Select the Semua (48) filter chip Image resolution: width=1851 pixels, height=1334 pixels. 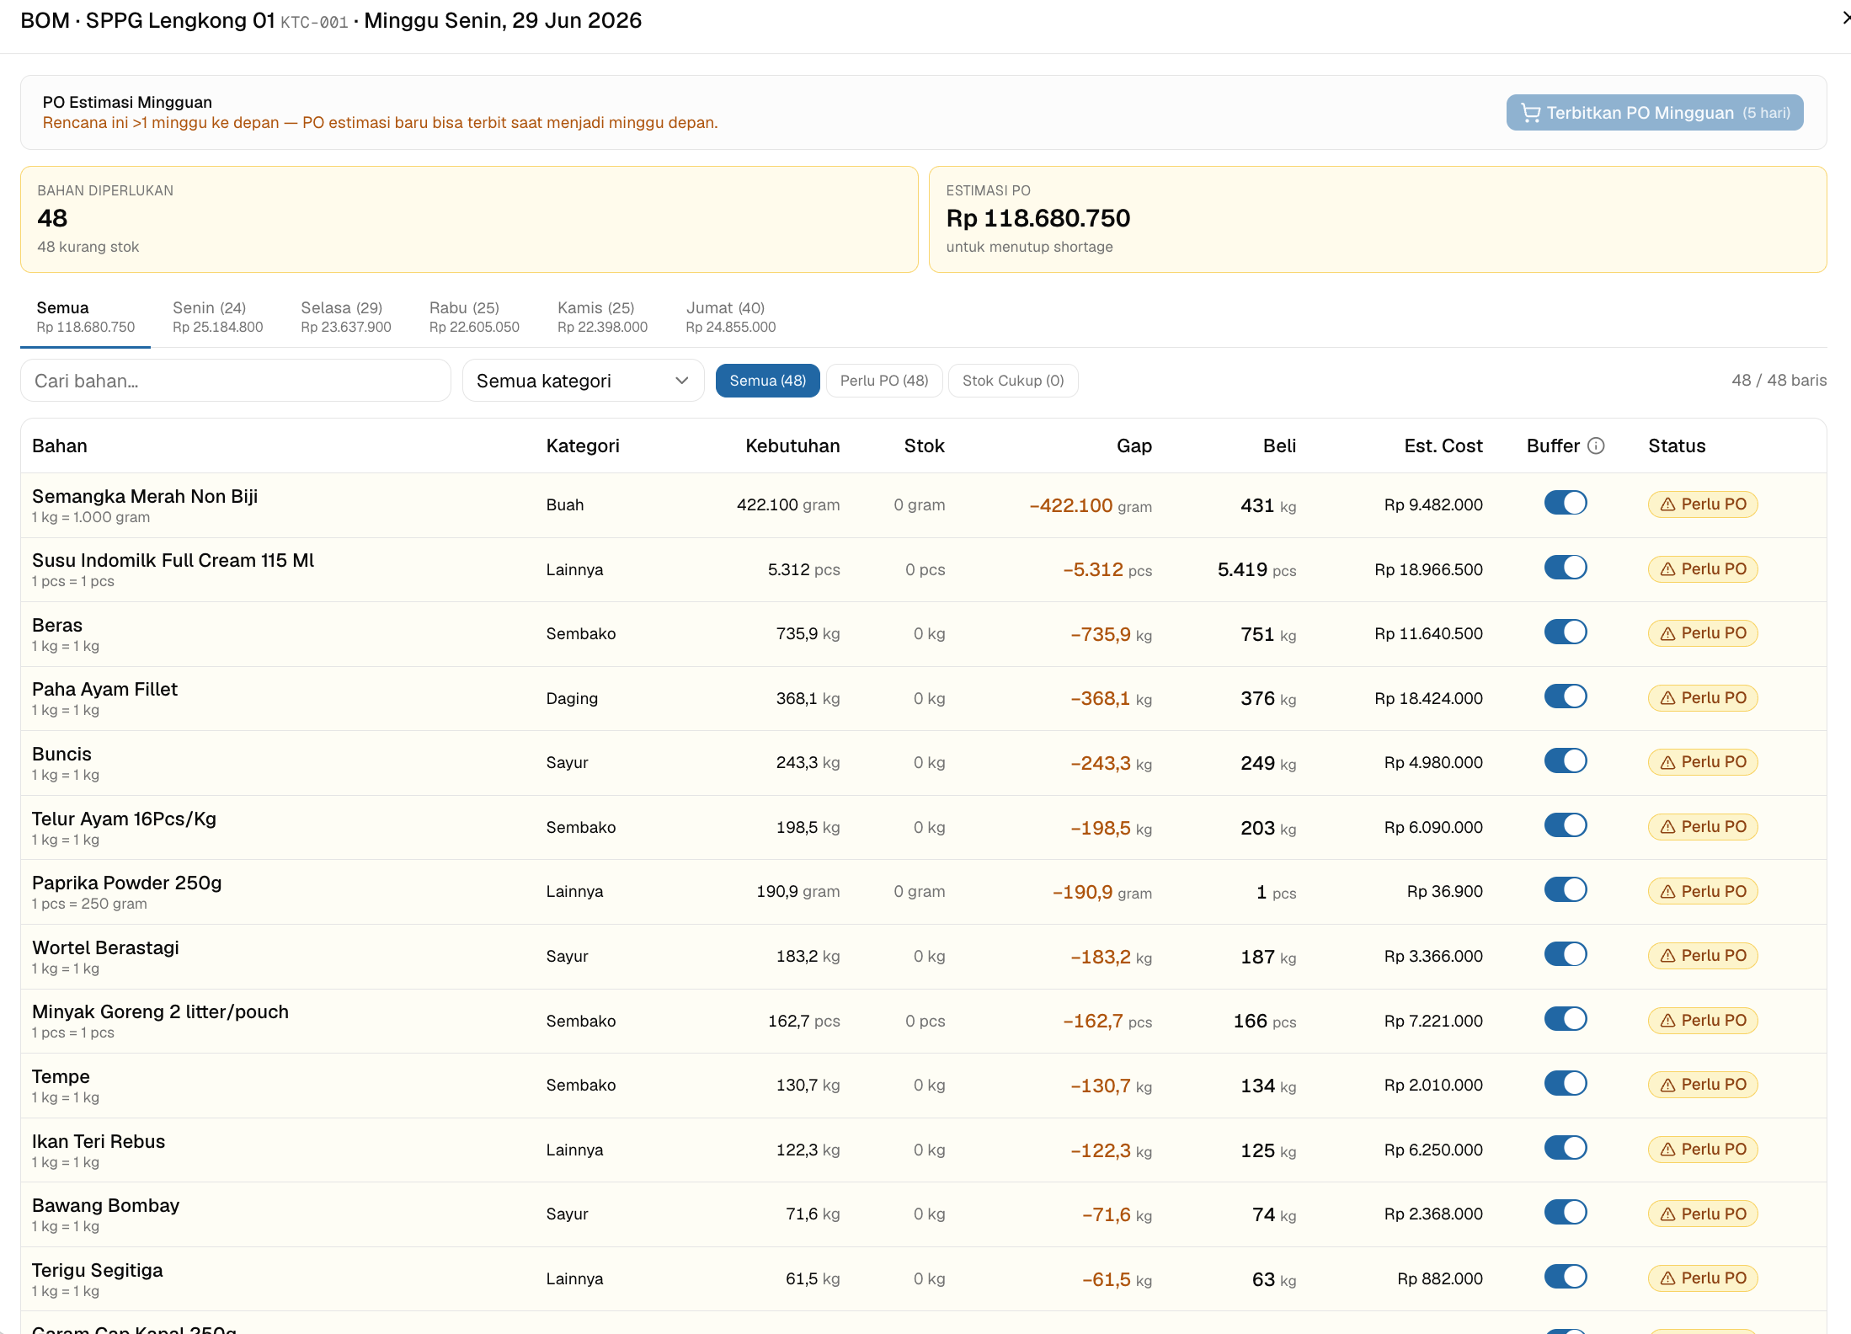click(x=767, y=381)
